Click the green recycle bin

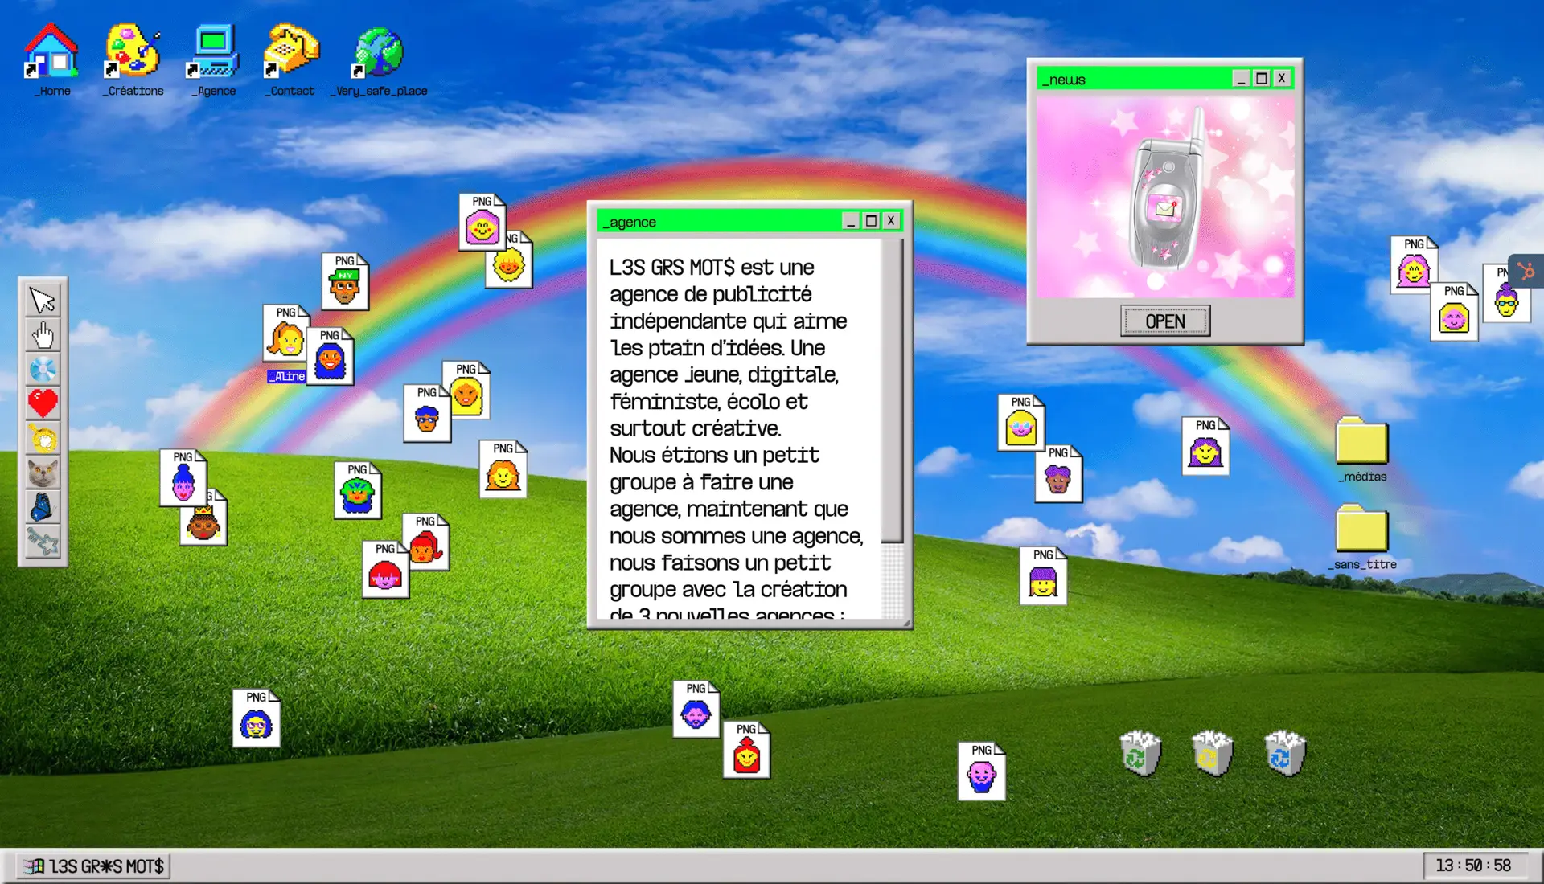point(1140,753)
